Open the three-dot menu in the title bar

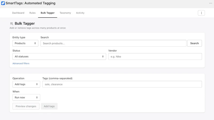coord(211,3)
